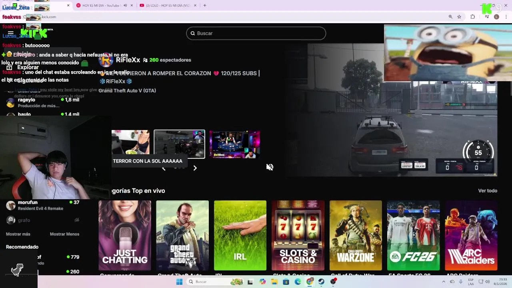Open RiFleXx channel name link

click(128, 60)
